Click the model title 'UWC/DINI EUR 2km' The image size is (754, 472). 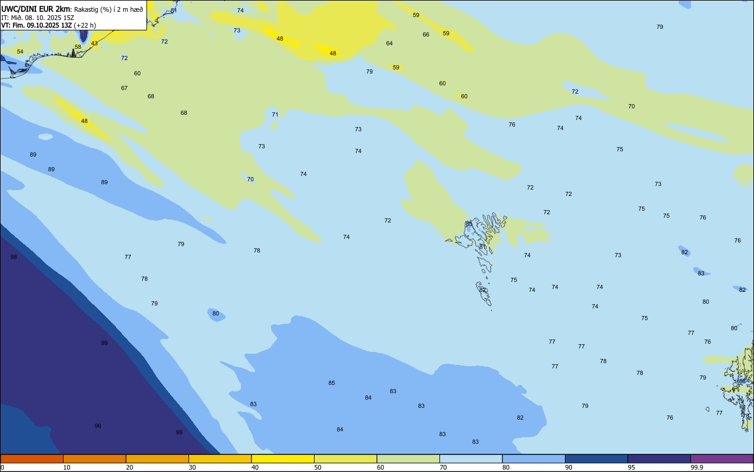35,9
